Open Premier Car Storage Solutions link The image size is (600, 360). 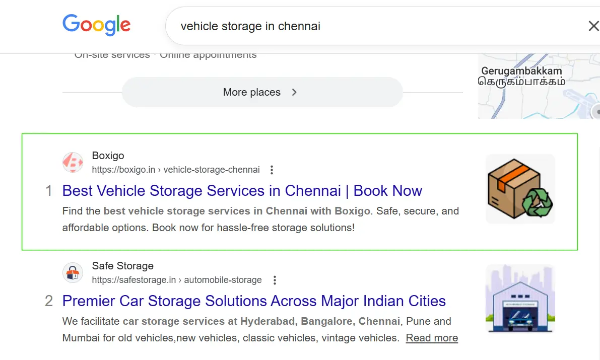[254, 301]
